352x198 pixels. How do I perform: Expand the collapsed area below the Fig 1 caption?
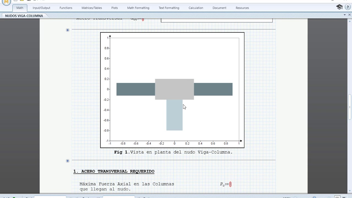[68, 161]
